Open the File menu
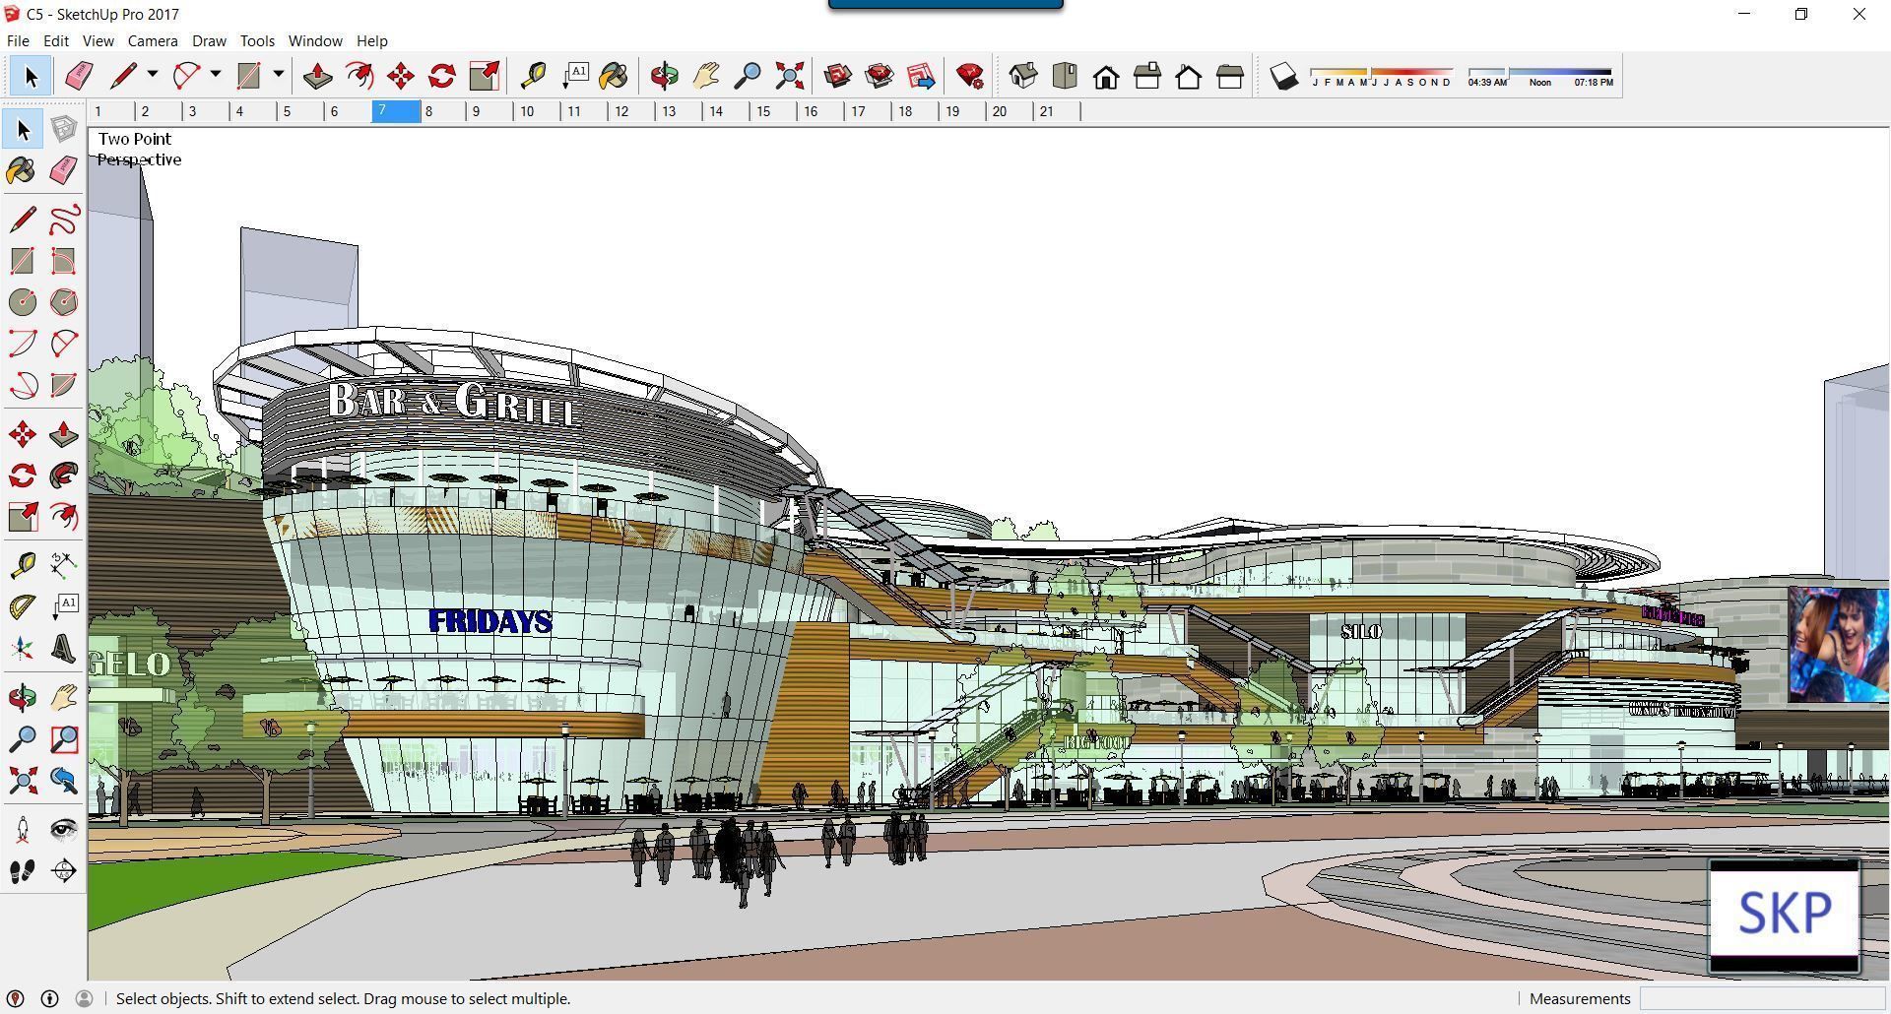1891x1014 pixels. click(x=18, y=40)
